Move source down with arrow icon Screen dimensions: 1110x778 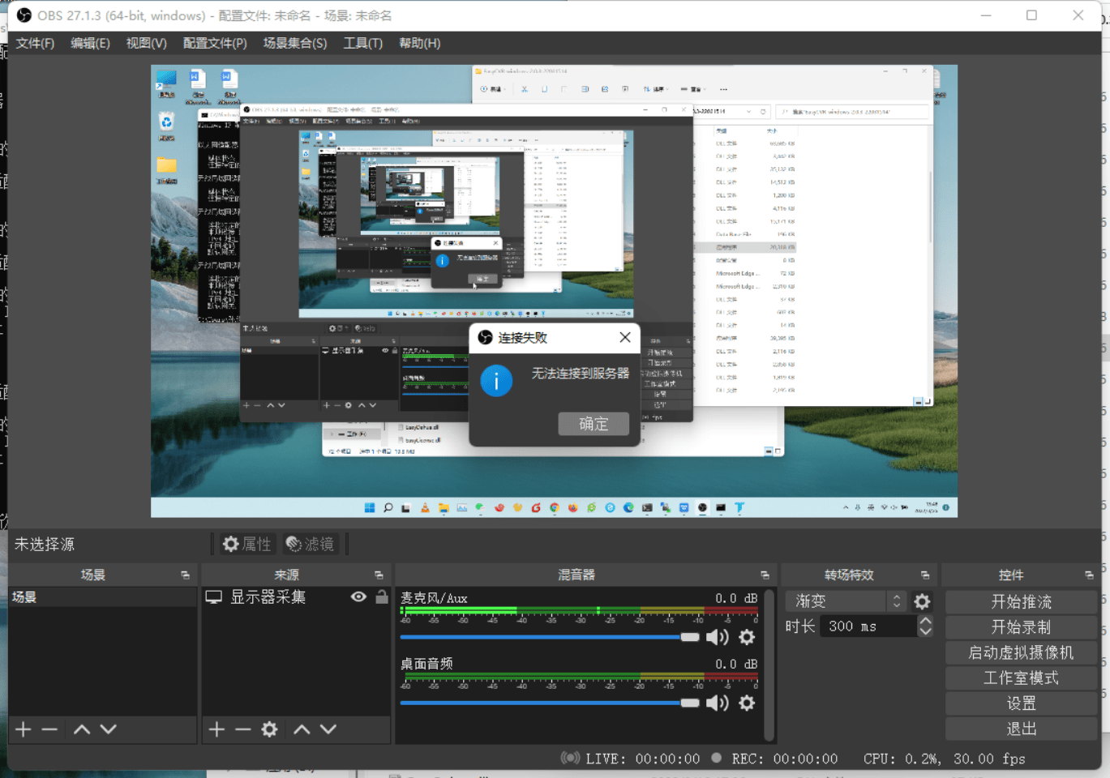click(x=328, y=729)
